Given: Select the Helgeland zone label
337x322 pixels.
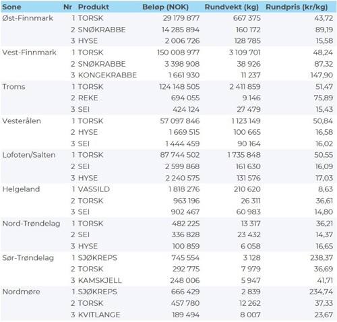Looking at the screenshot, I should click(x=21, y=189).
